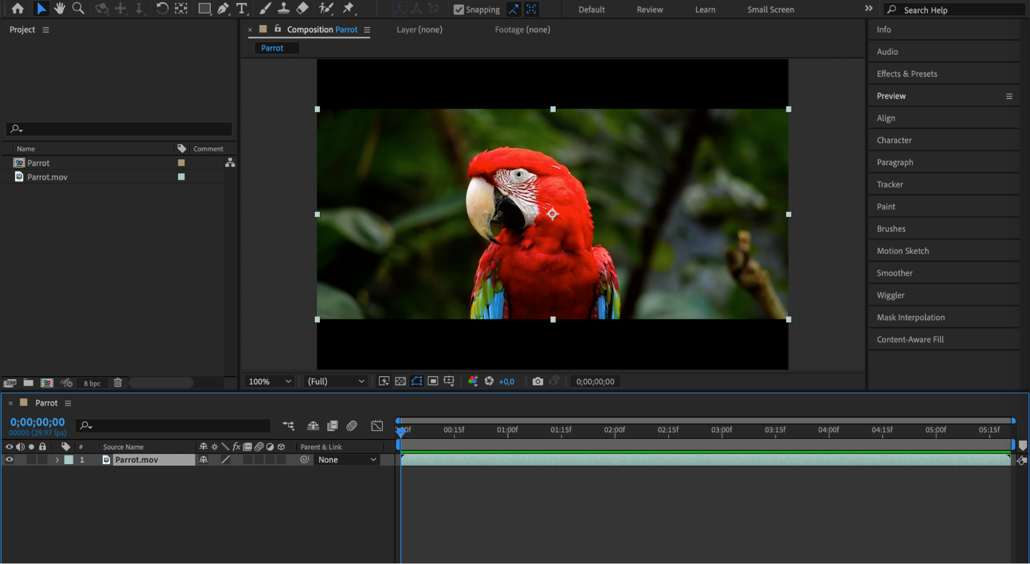
Task: Disable the Snapping checkbox
Action: tap(459, 9)
